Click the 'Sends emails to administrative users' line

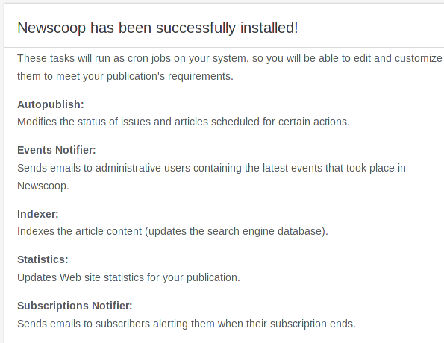click(211, 168)
